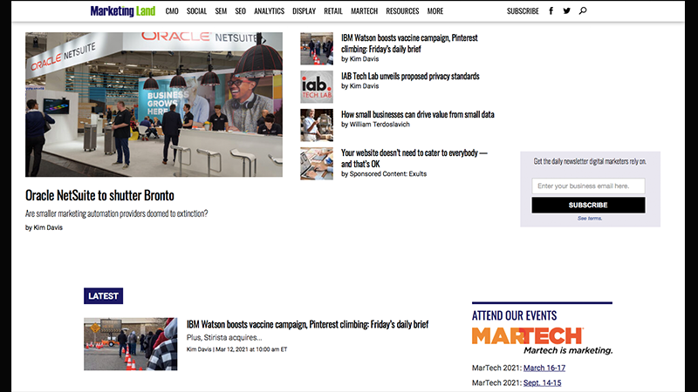698x392 pixels.
Task: Open top-story IBM Watson vaccine campaign headline
Action: click(409, 43)
